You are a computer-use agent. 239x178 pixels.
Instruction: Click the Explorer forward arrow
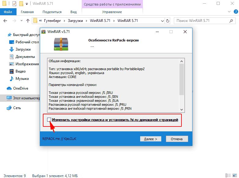[x=14, y=21]
